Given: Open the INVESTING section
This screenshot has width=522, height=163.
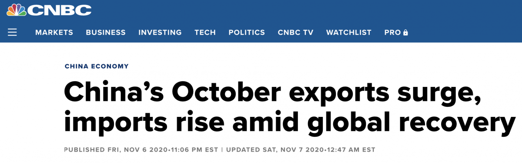Looking at the screenshot, I should click(x=160, y=33).
